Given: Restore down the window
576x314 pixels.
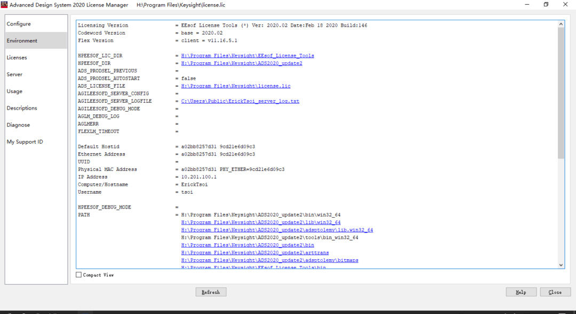Looking at the screenshot, I should [x=546, y=5].
